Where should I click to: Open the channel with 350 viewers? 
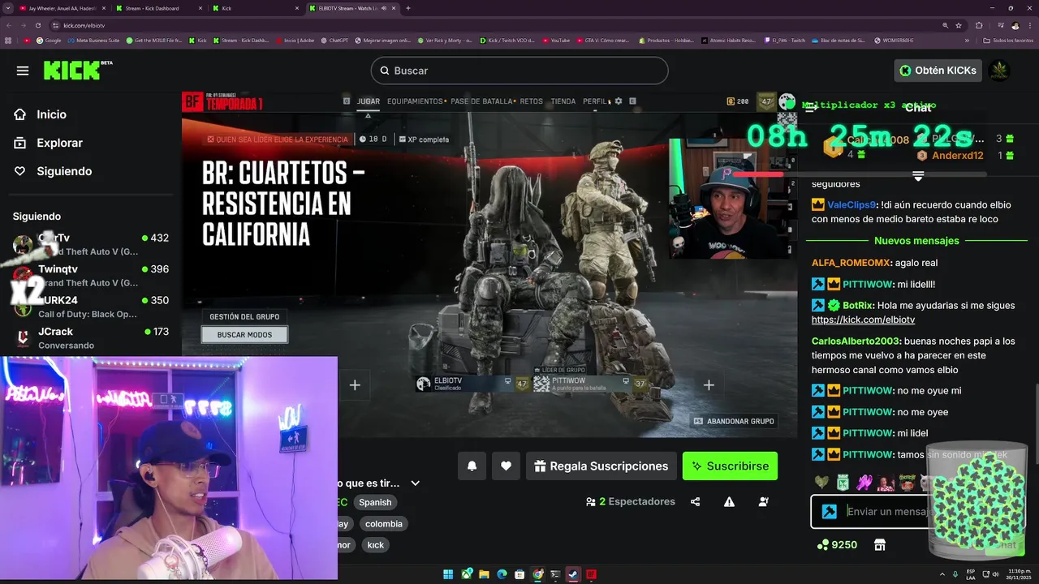[91, 307]
